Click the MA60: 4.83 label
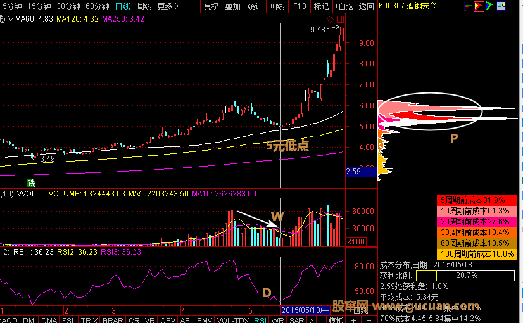 point(34,19)
